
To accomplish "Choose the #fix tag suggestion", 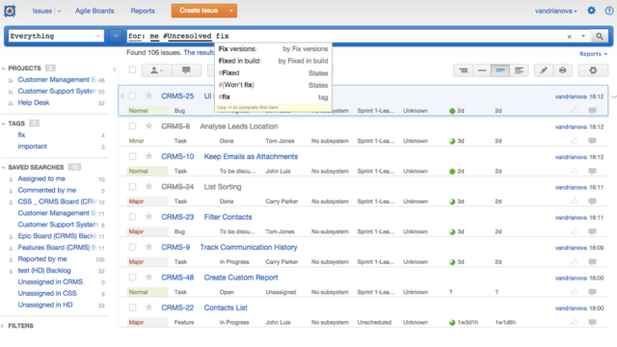I will click(273, 96).
